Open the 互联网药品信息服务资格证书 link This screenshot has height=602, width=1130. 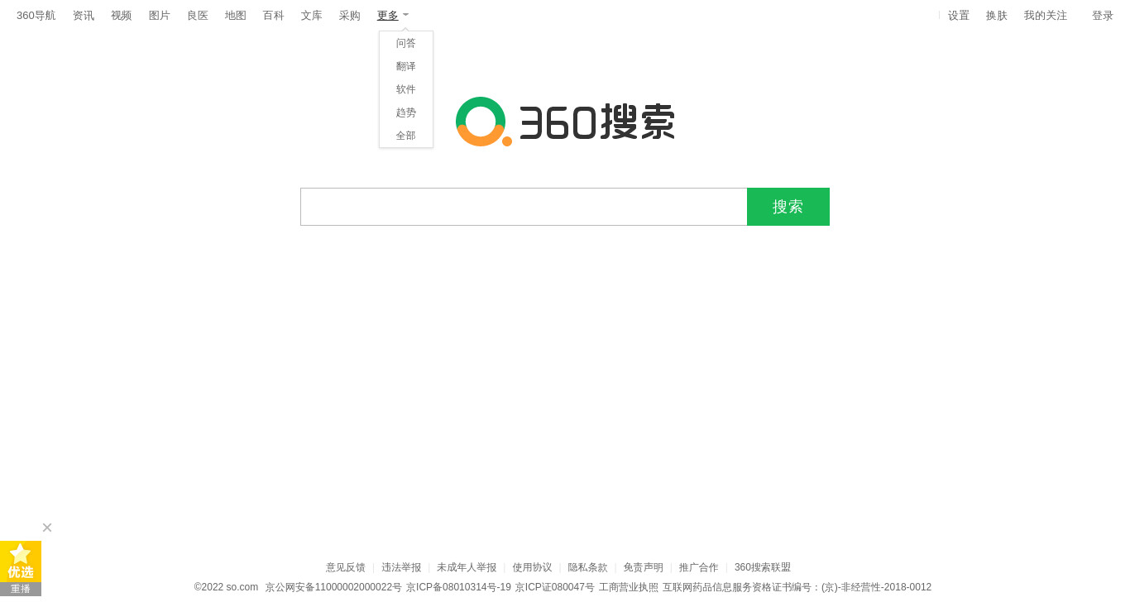point(797,587)
